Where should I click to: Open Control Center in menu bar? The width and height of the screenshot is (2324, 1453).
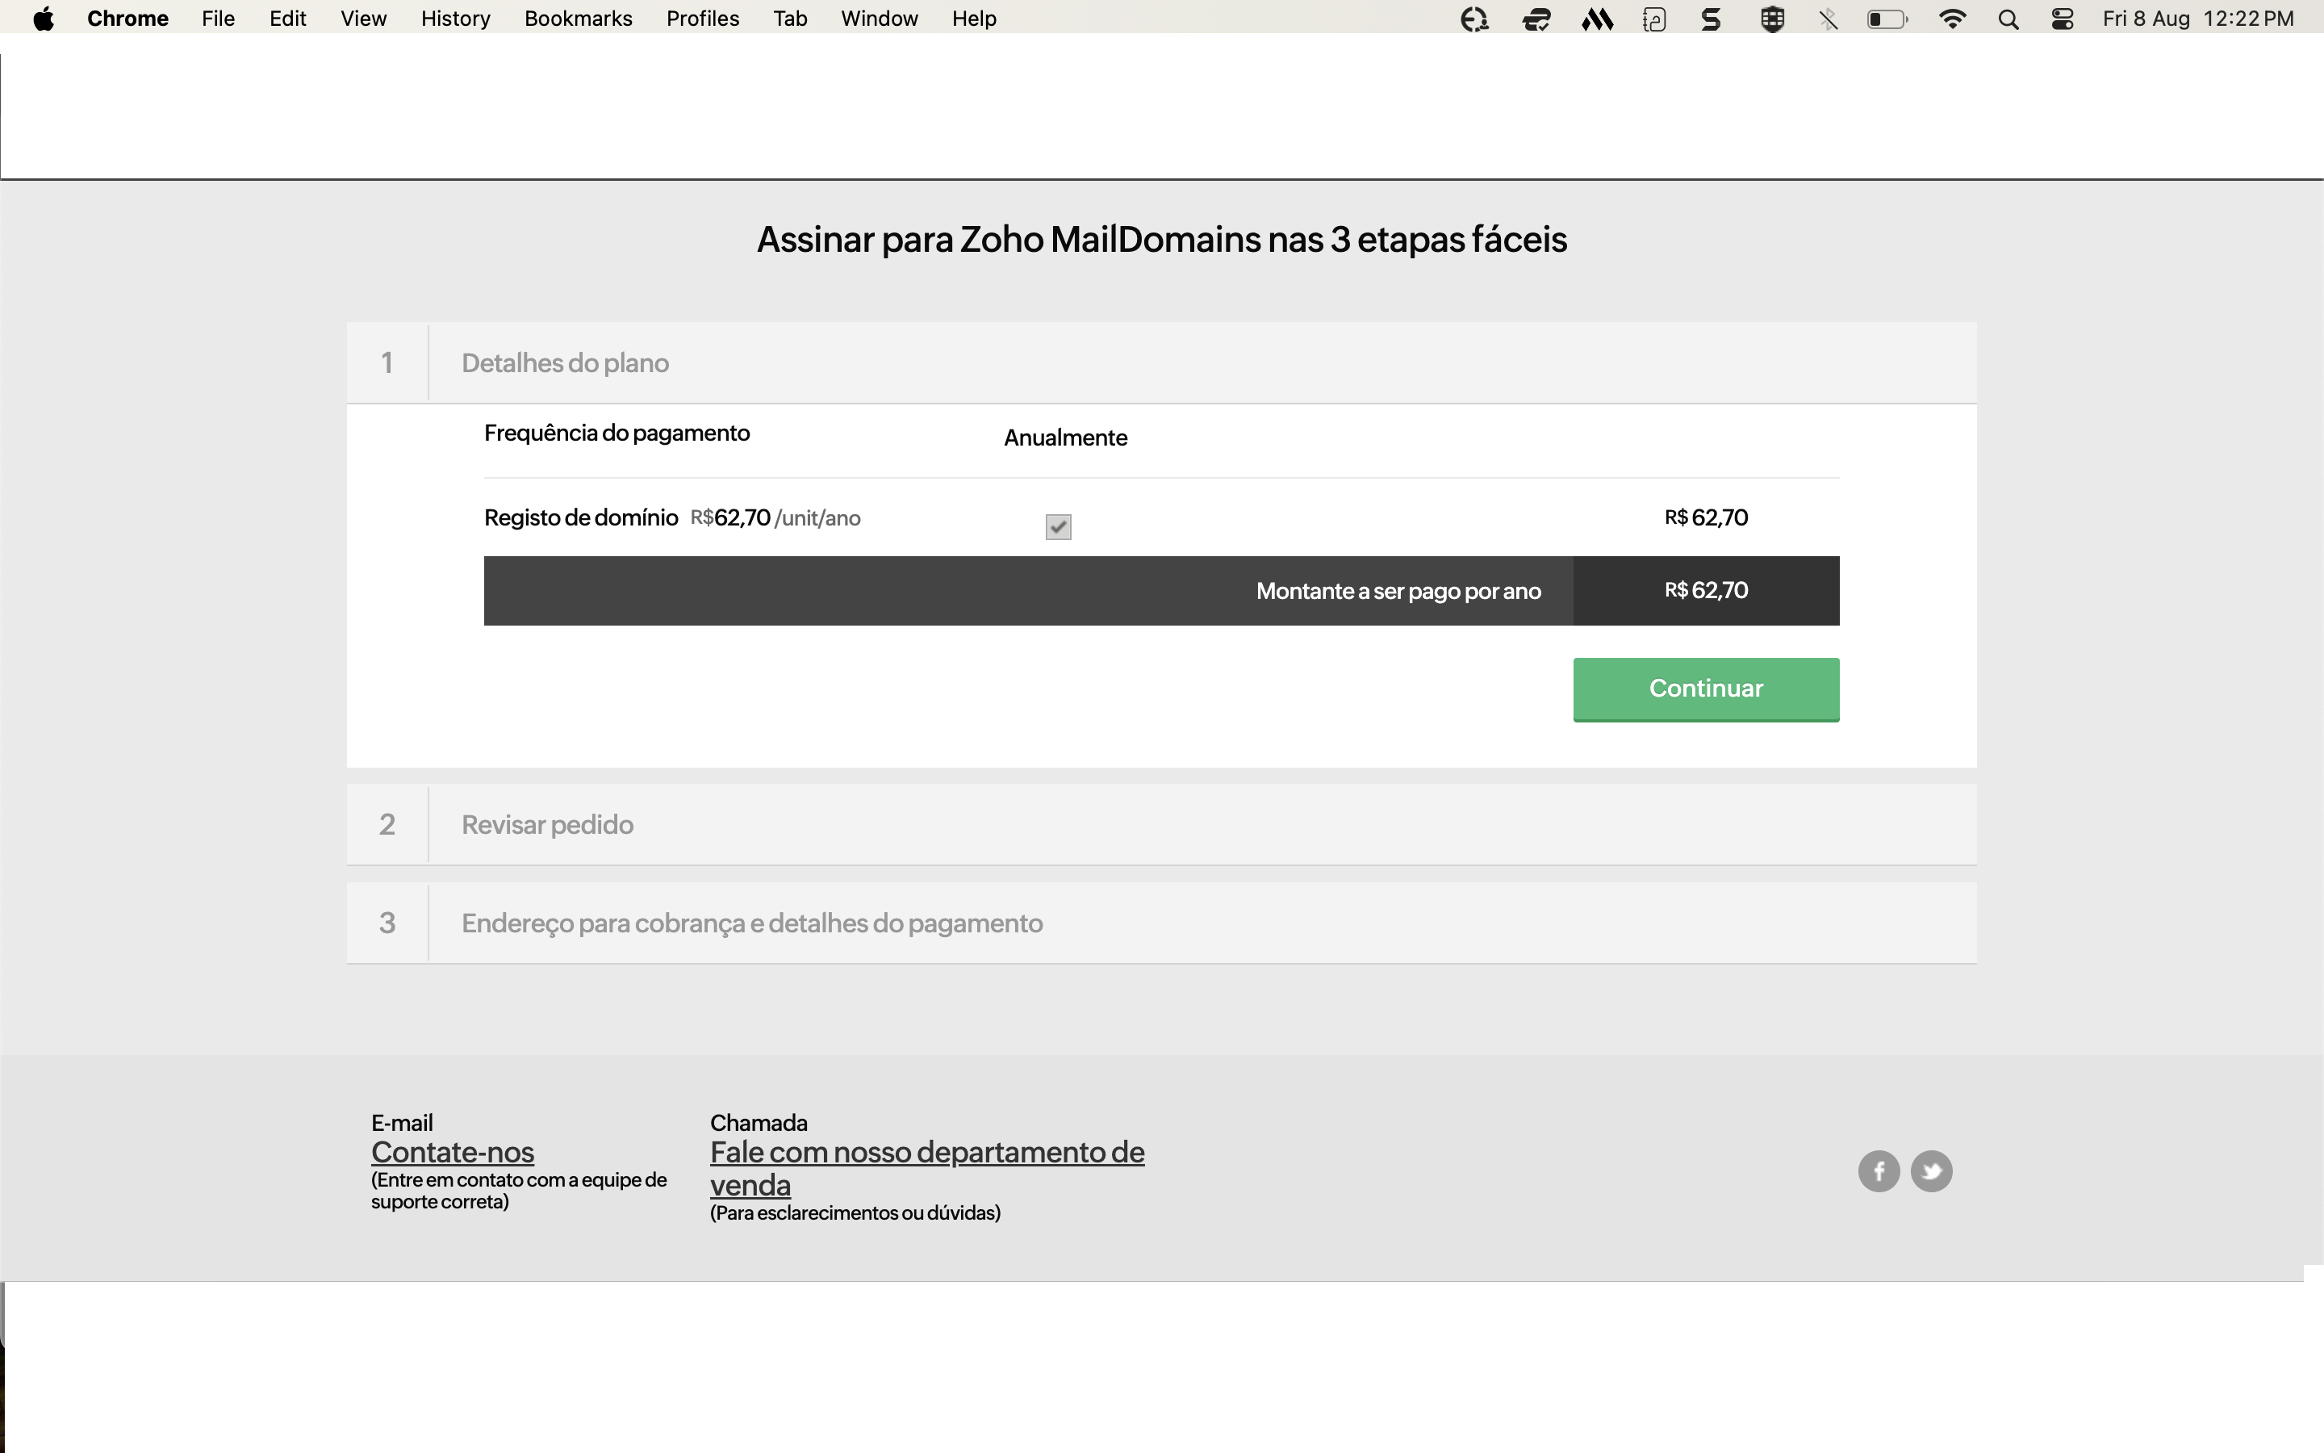[2062, 19]
